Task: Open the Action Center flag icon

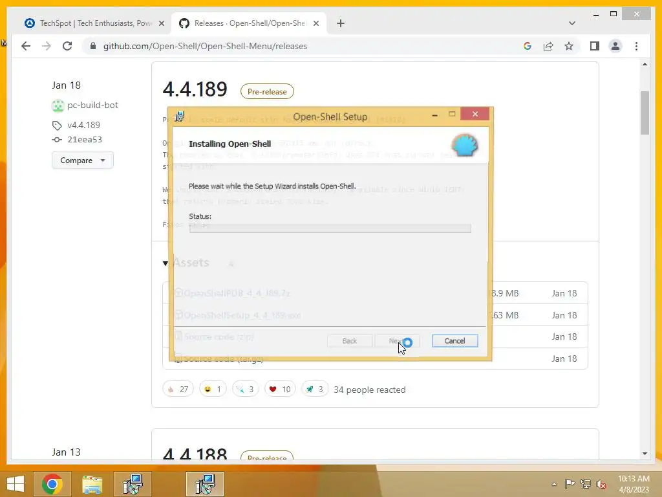Action: (570, 484)
